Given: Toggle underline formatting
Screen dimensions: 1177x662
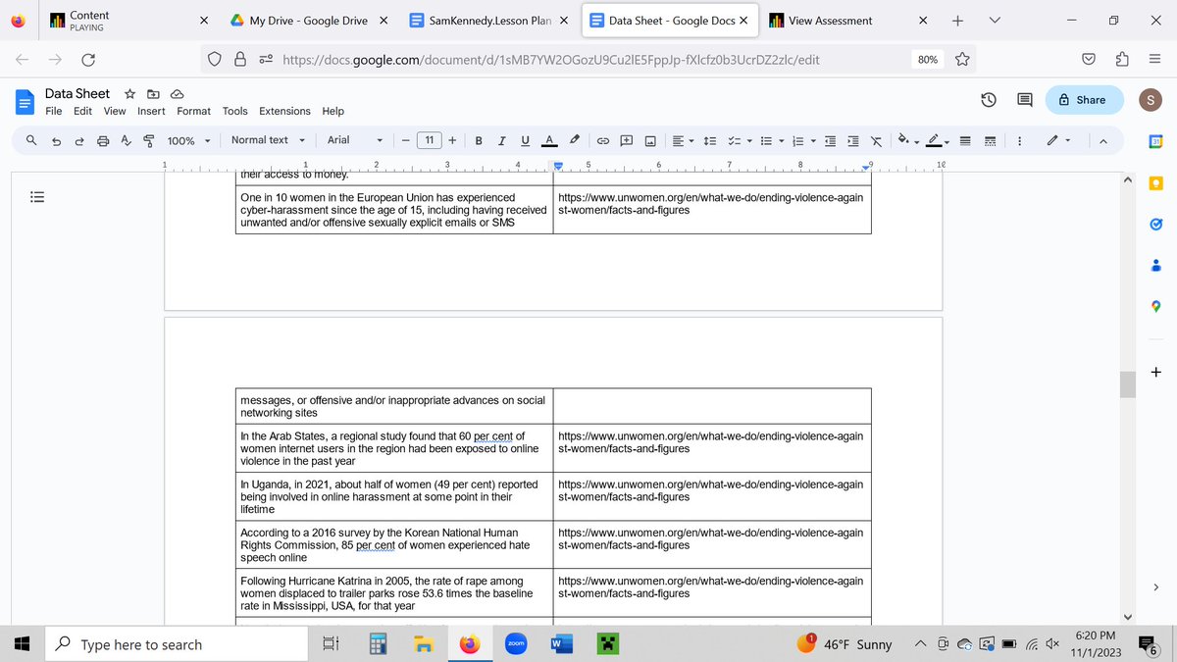Looking at the screenshot, I should [526, 140].
